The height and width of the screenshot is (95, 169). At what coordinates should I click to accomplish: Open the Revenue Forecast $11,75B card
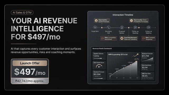[148, 57]
